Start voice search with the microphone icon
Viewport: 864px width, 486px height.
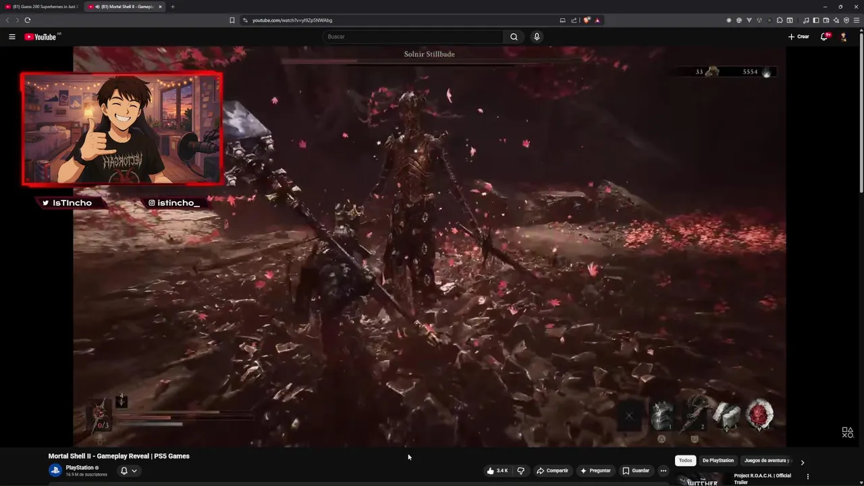point(537,36)
